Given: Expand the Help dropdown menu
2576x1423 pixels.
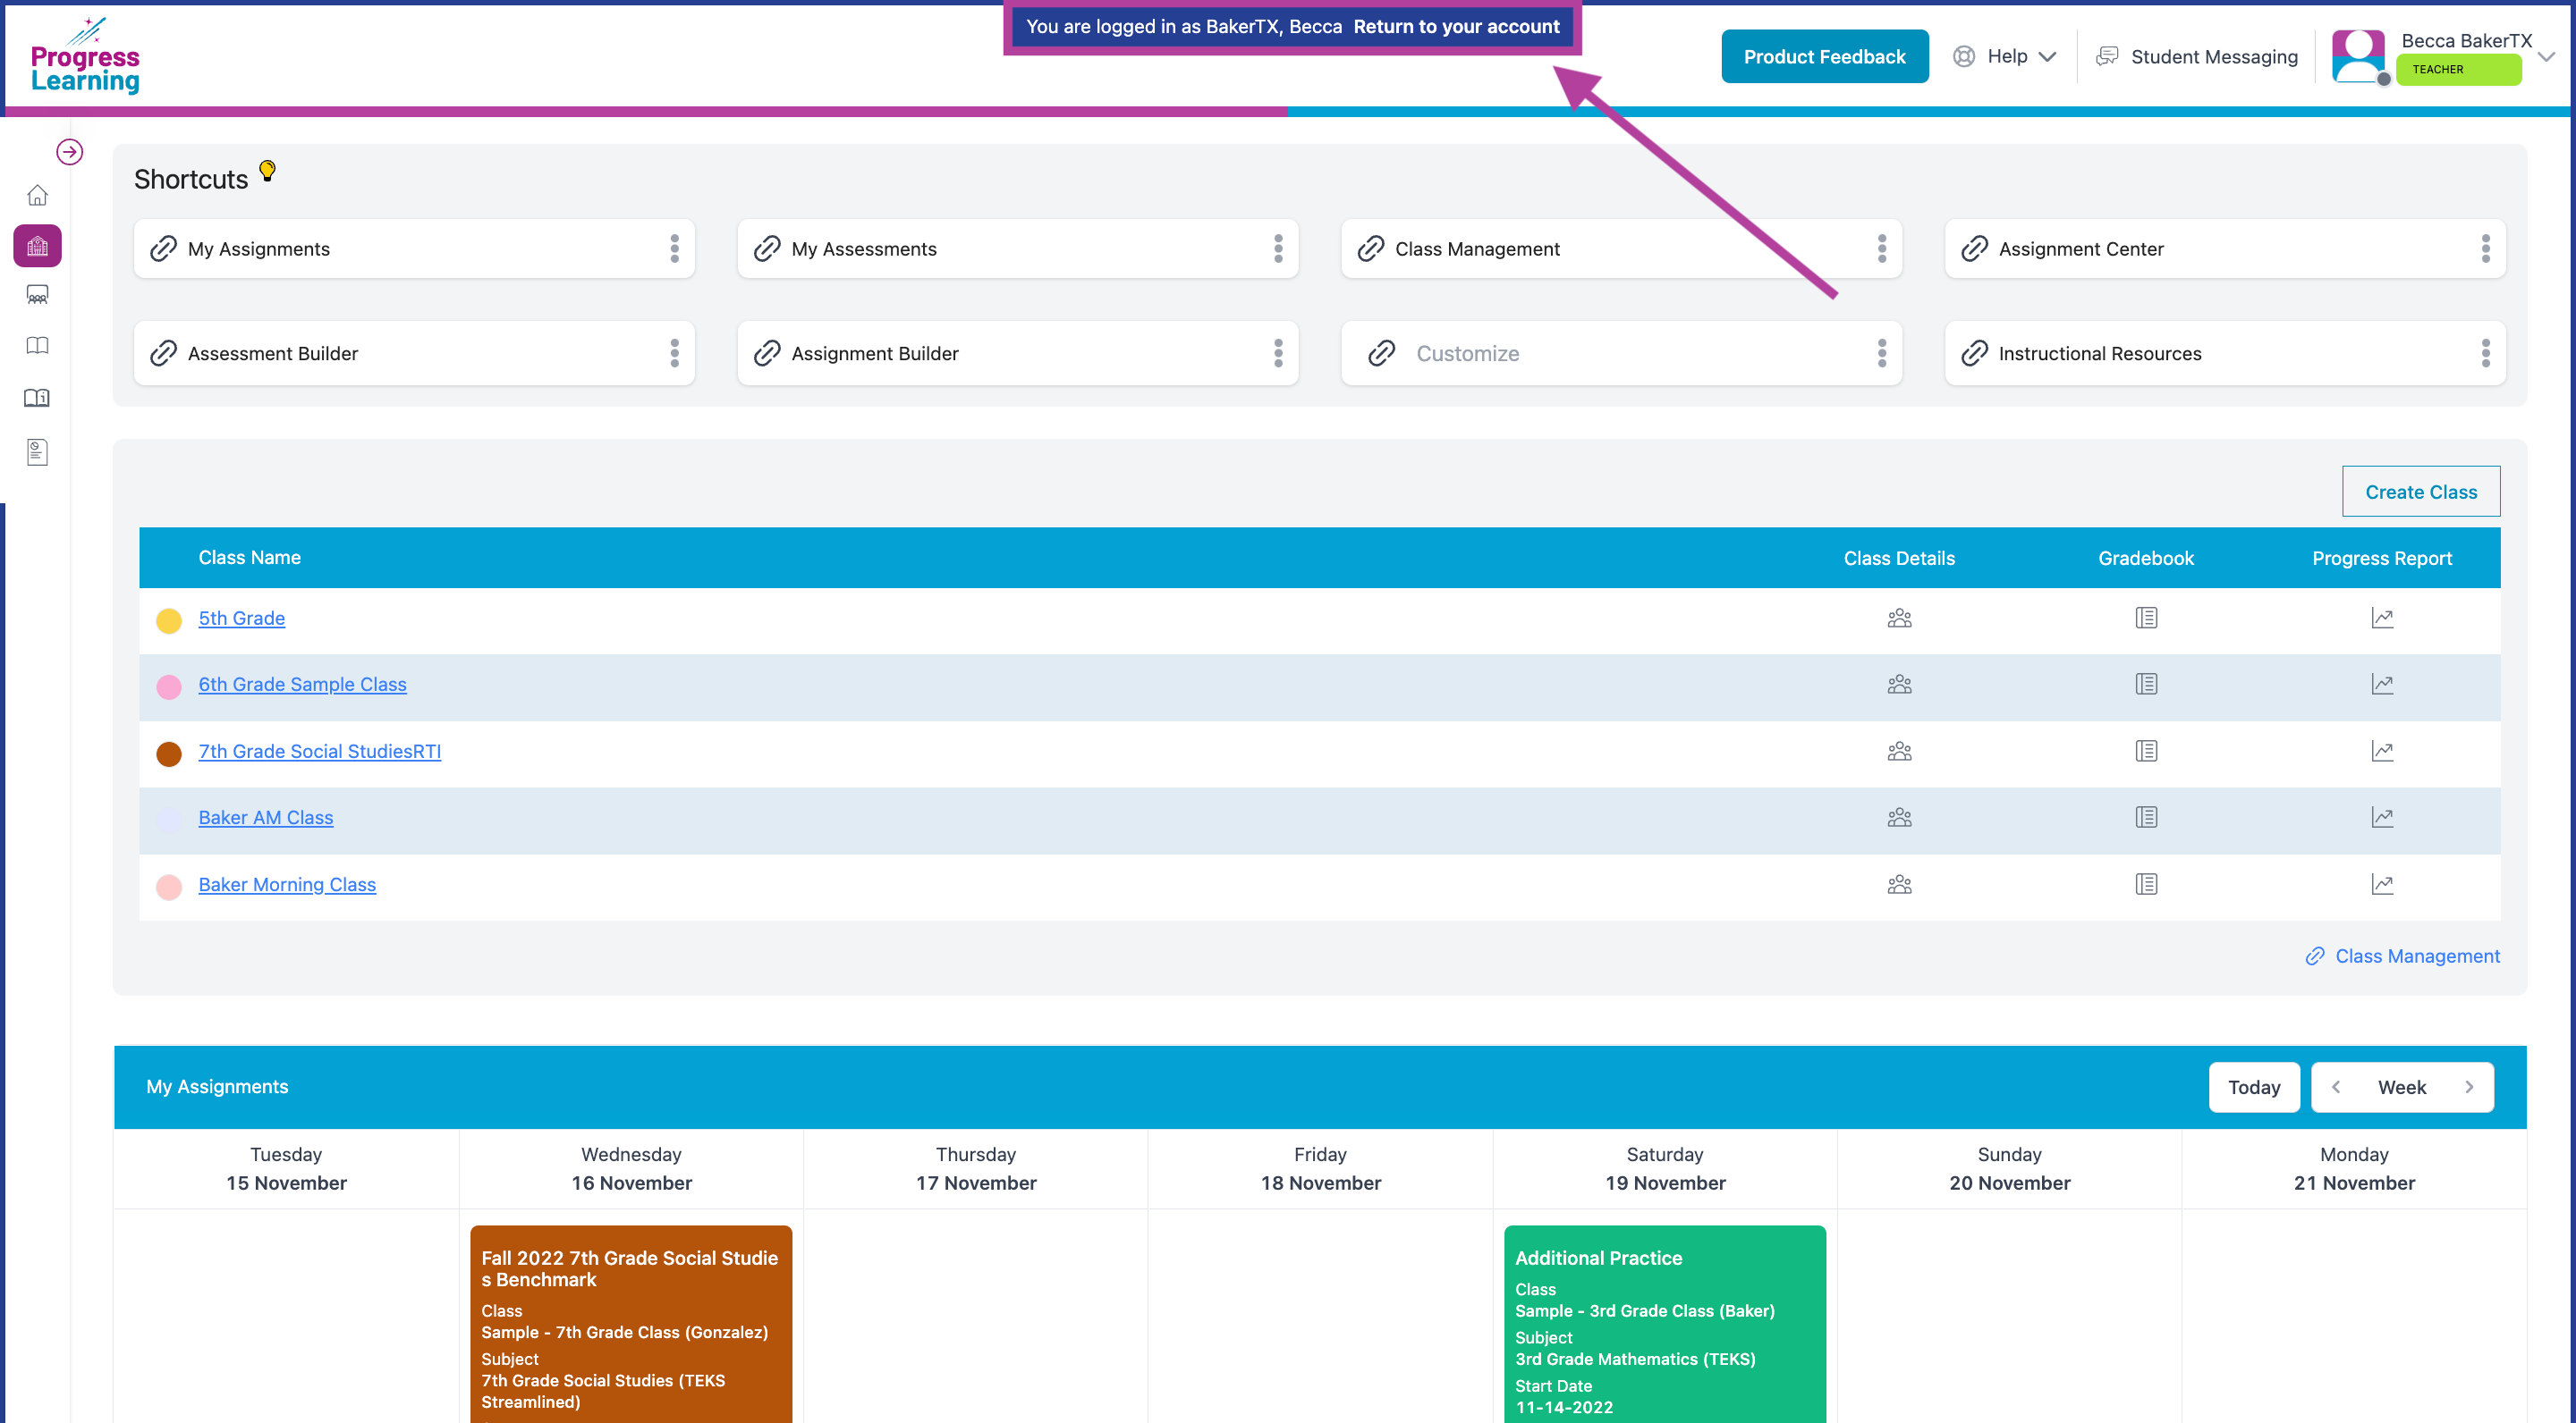Looking at the screenshot, I should tap(2004, 57).
